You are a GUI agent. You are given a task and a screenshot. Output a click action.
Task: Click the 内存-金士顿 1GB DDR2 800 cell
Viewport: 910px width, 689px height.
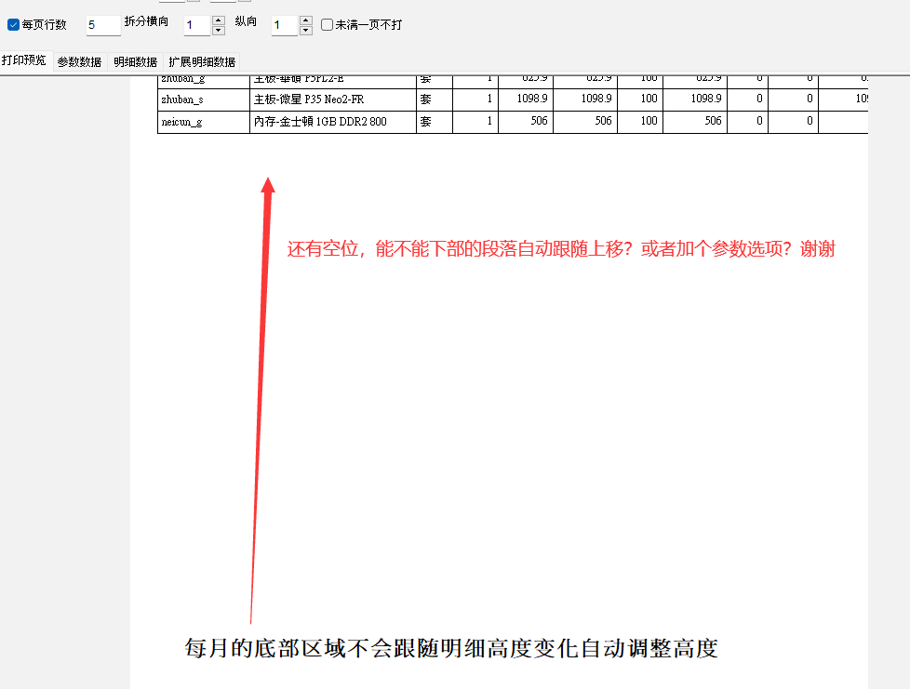[x=332, y=122]
